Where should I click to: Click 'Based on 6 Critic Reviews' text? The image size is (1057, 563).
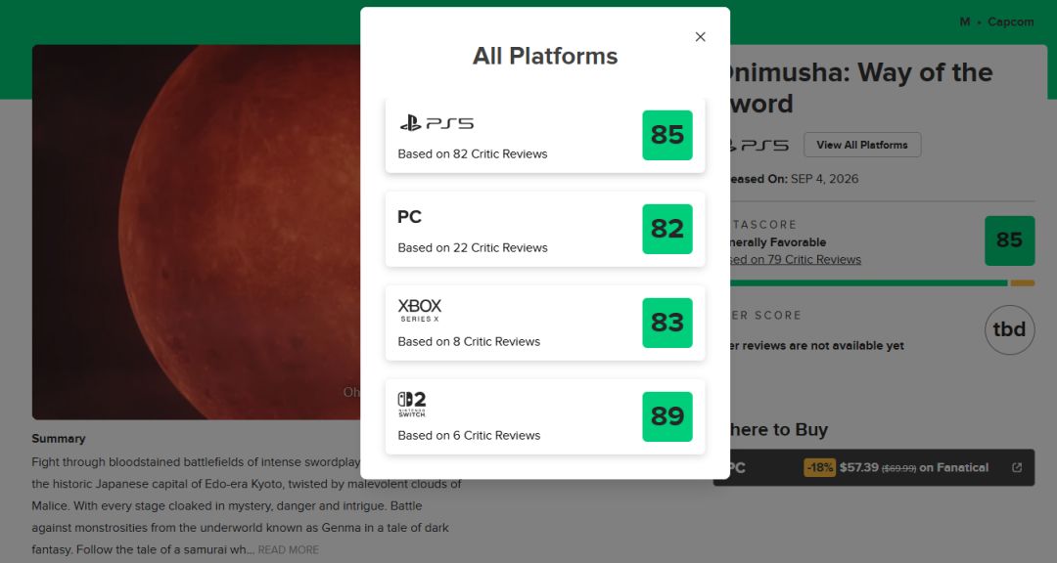click(469, 436)
